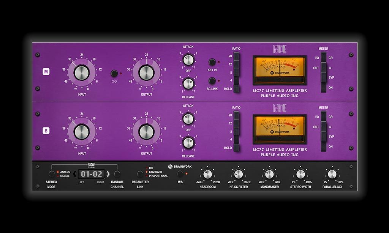Select HOLD ratio button on M channel
Viewport: 389px width, 233px height.
[236, 89]
